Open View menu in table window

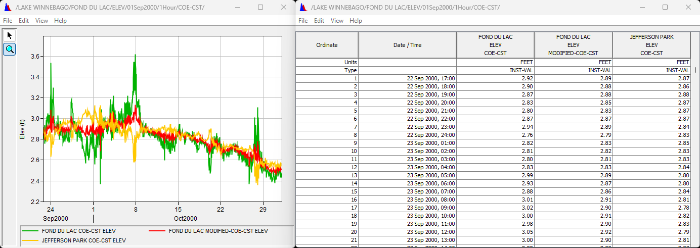[337, 21]
